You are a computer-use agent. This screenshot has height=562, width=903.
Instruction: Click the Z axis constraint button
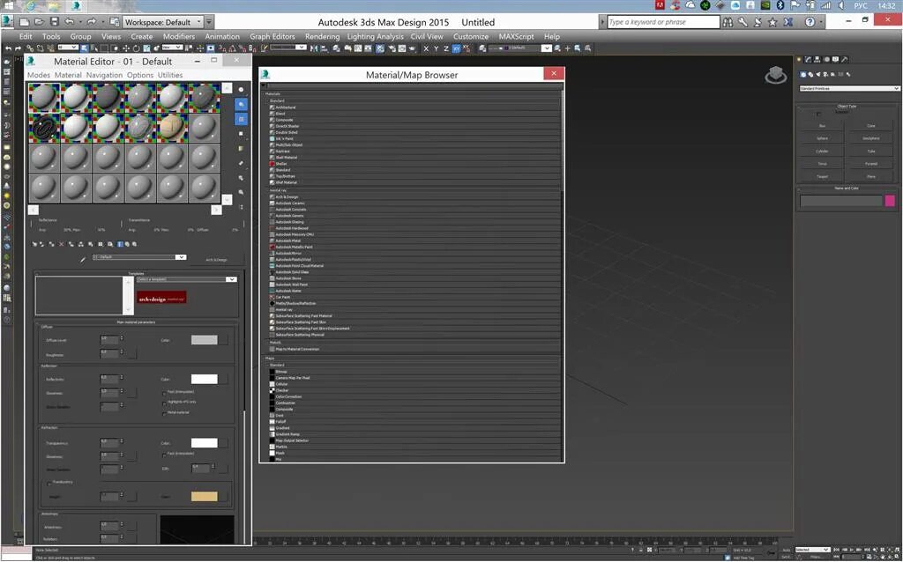[445, 49]
